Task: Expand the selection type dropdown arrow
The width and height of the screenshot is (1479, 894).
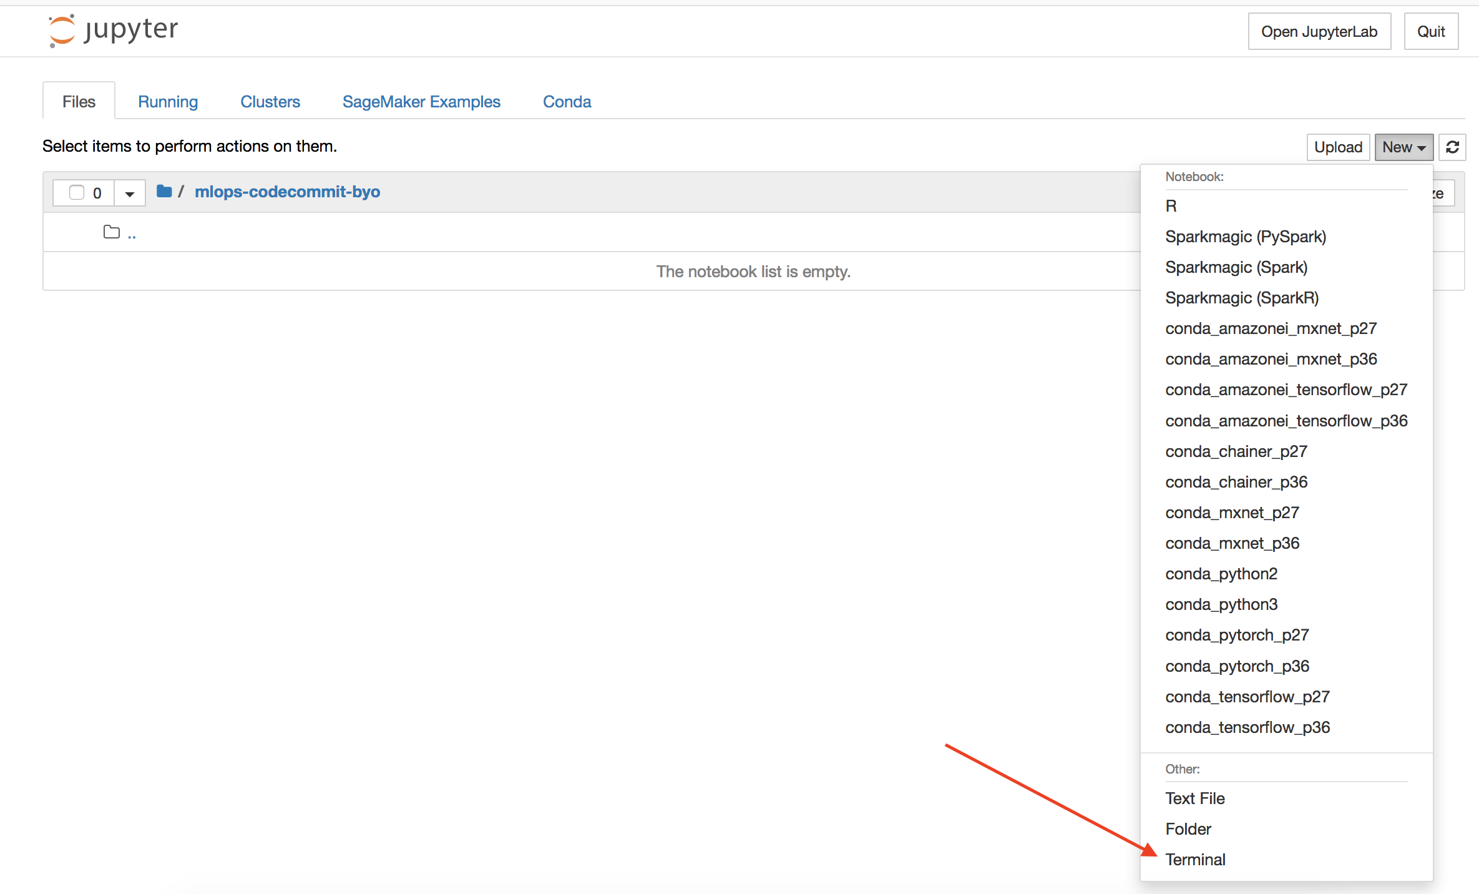Action: [130, 194]
